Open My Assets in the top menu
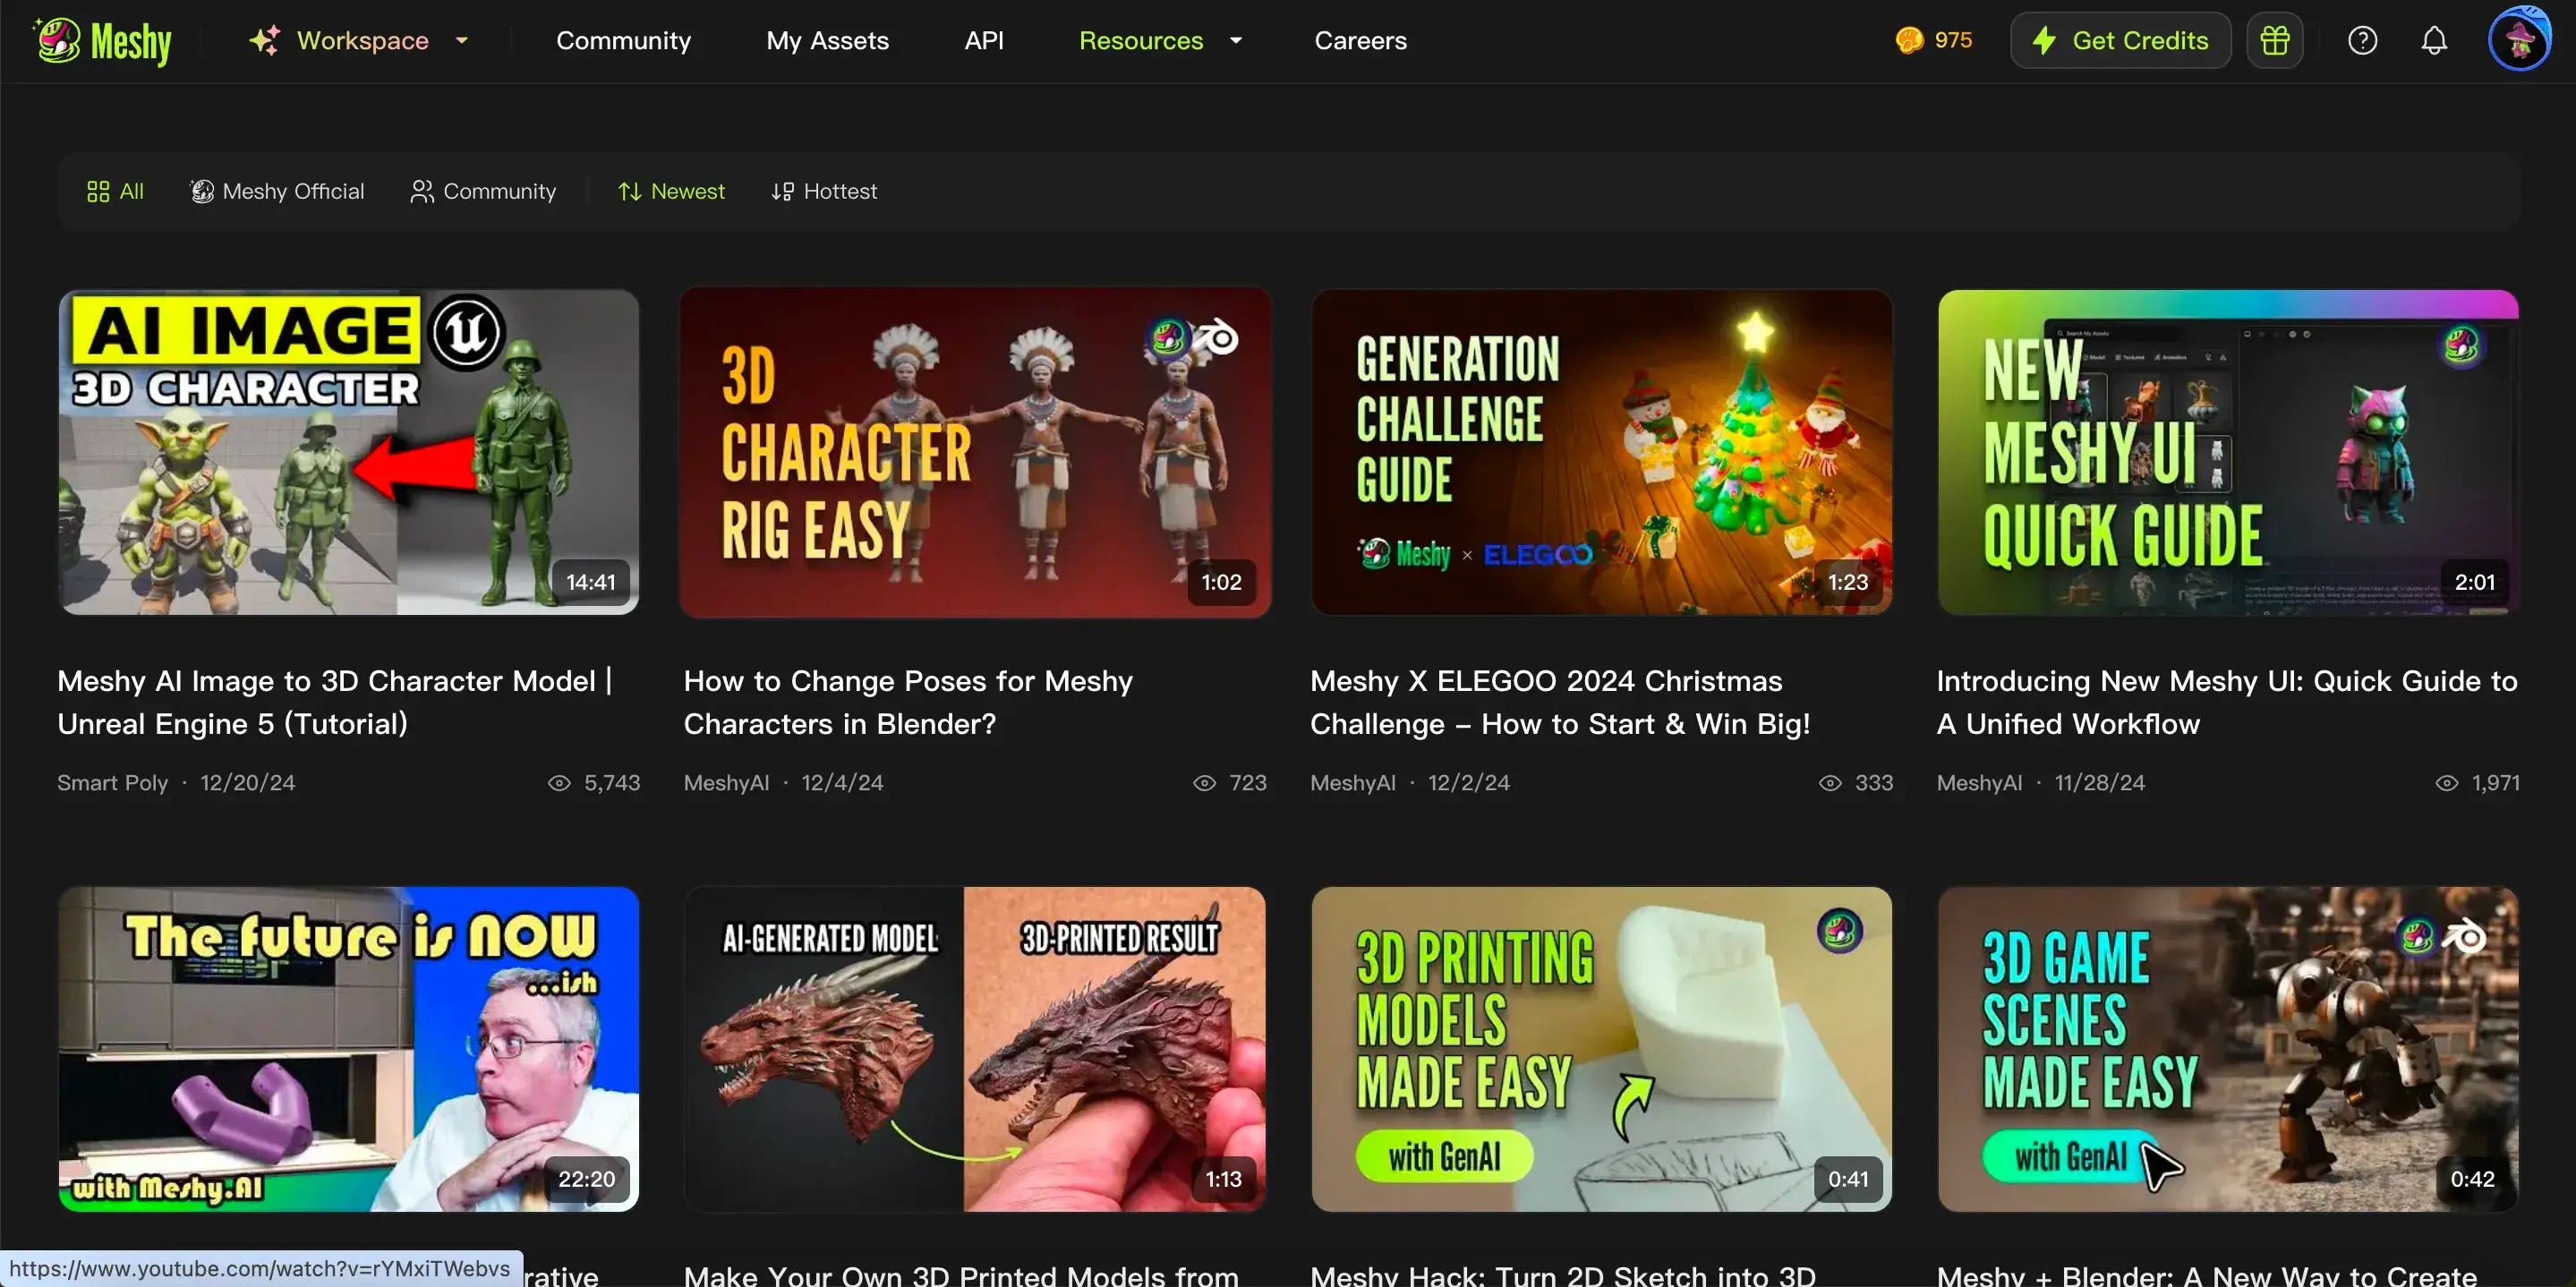Image resolution: width=2576 pixels, height=1287 pixels. (x=827, y=41)
